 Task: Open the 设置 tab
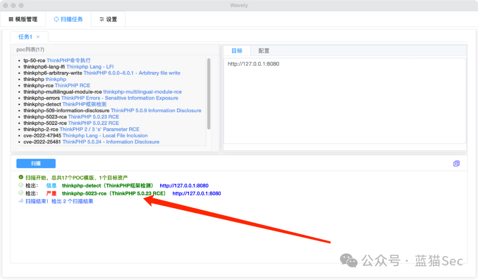coord(108,19)
